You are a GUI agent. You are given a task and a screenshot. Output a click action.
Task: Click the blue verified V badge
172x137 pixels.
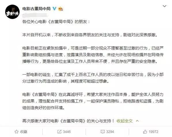(54, 9)
